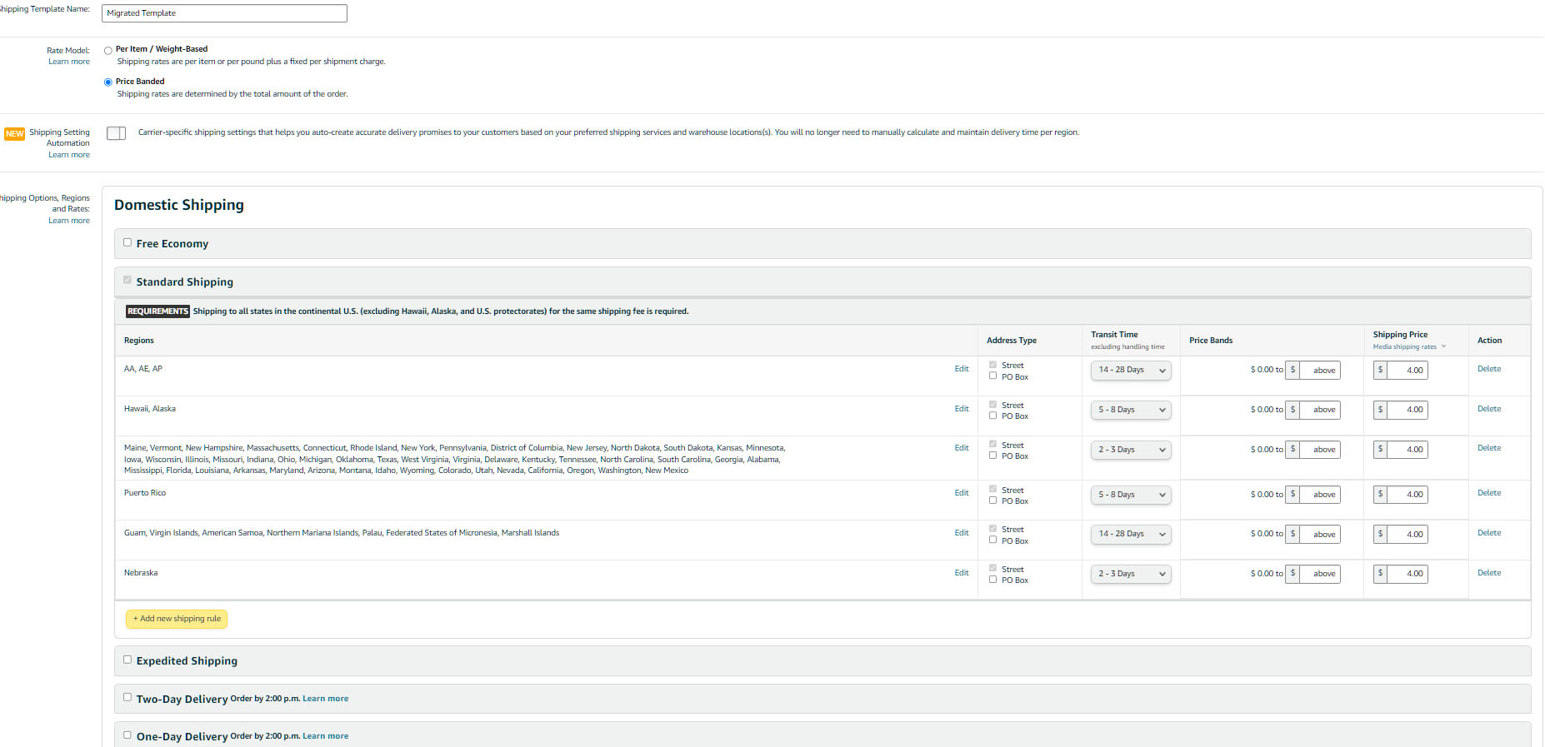Image resolution: width=1545 pixels, height=747 pixels.
Task: Open transit time dropdown for Guam row
Action: point(1131,534)
